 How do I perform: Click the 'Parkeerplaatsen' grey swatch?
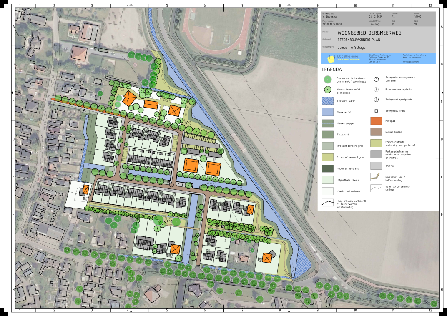pos(376,154)
